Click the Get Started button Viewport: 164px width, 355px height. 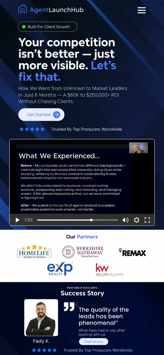pos(41,115)
